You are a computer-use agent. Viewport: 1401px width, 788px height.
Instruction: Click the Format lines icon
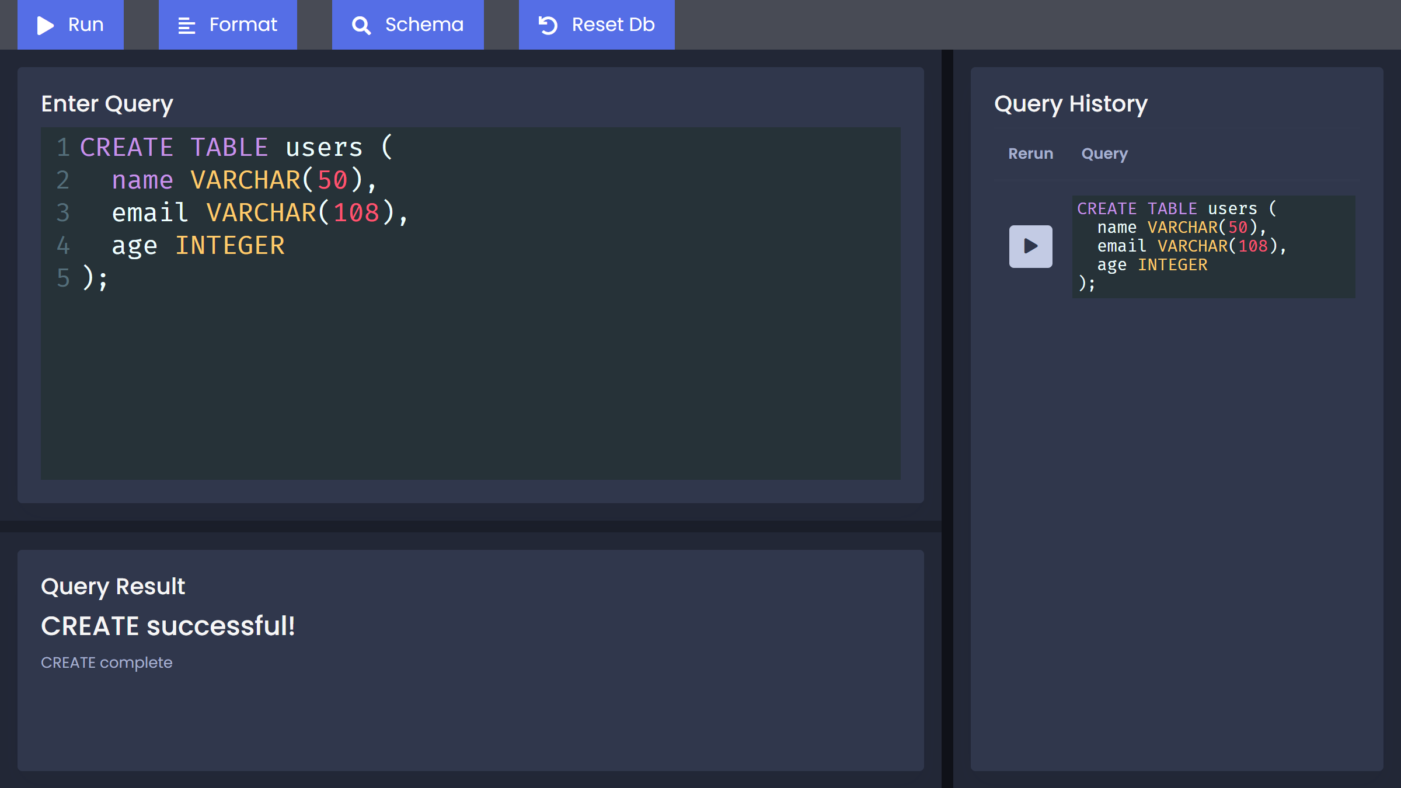(x=186, y=26)
